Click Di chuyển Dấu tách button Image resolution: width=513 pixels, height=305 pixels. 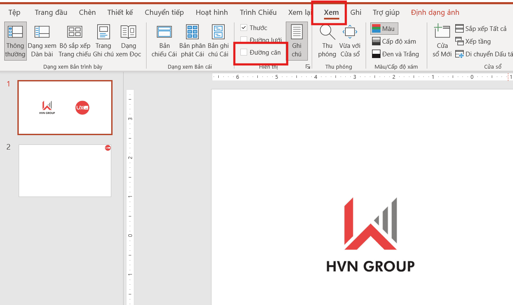tap(484, 54)
